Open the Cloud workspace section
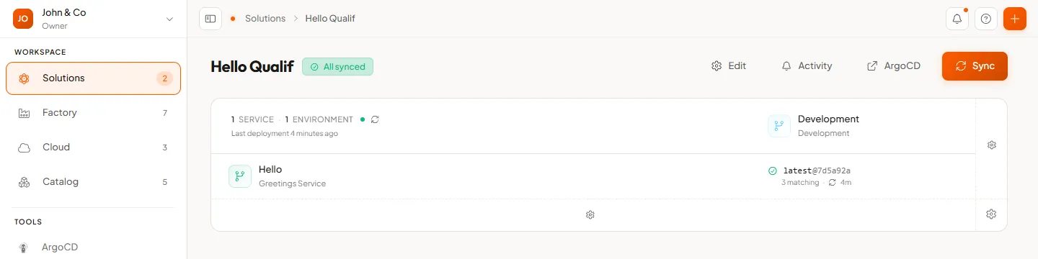Image resolution: width=1038 pixels, height=259 pixels. point(94,147)
